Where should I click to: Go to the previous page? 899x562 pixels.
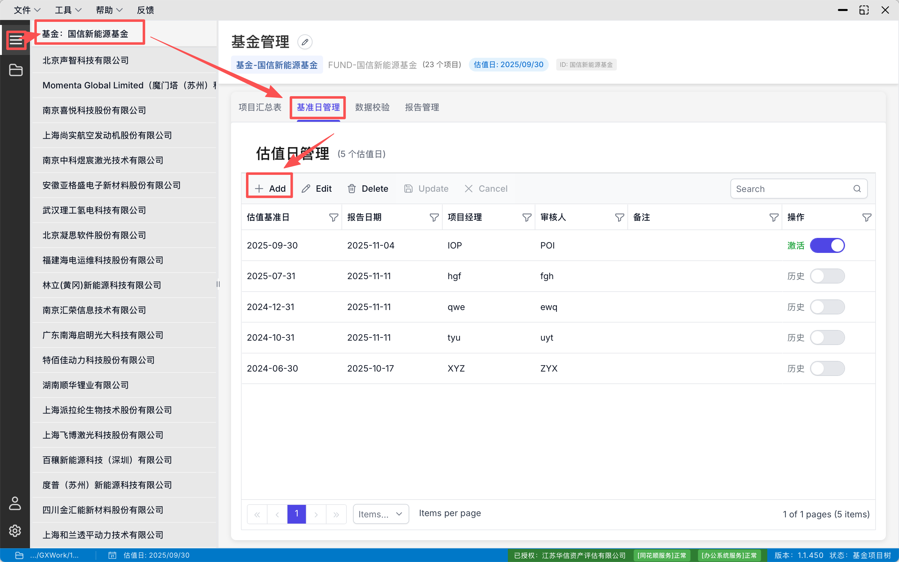click(x=277, y=515)
